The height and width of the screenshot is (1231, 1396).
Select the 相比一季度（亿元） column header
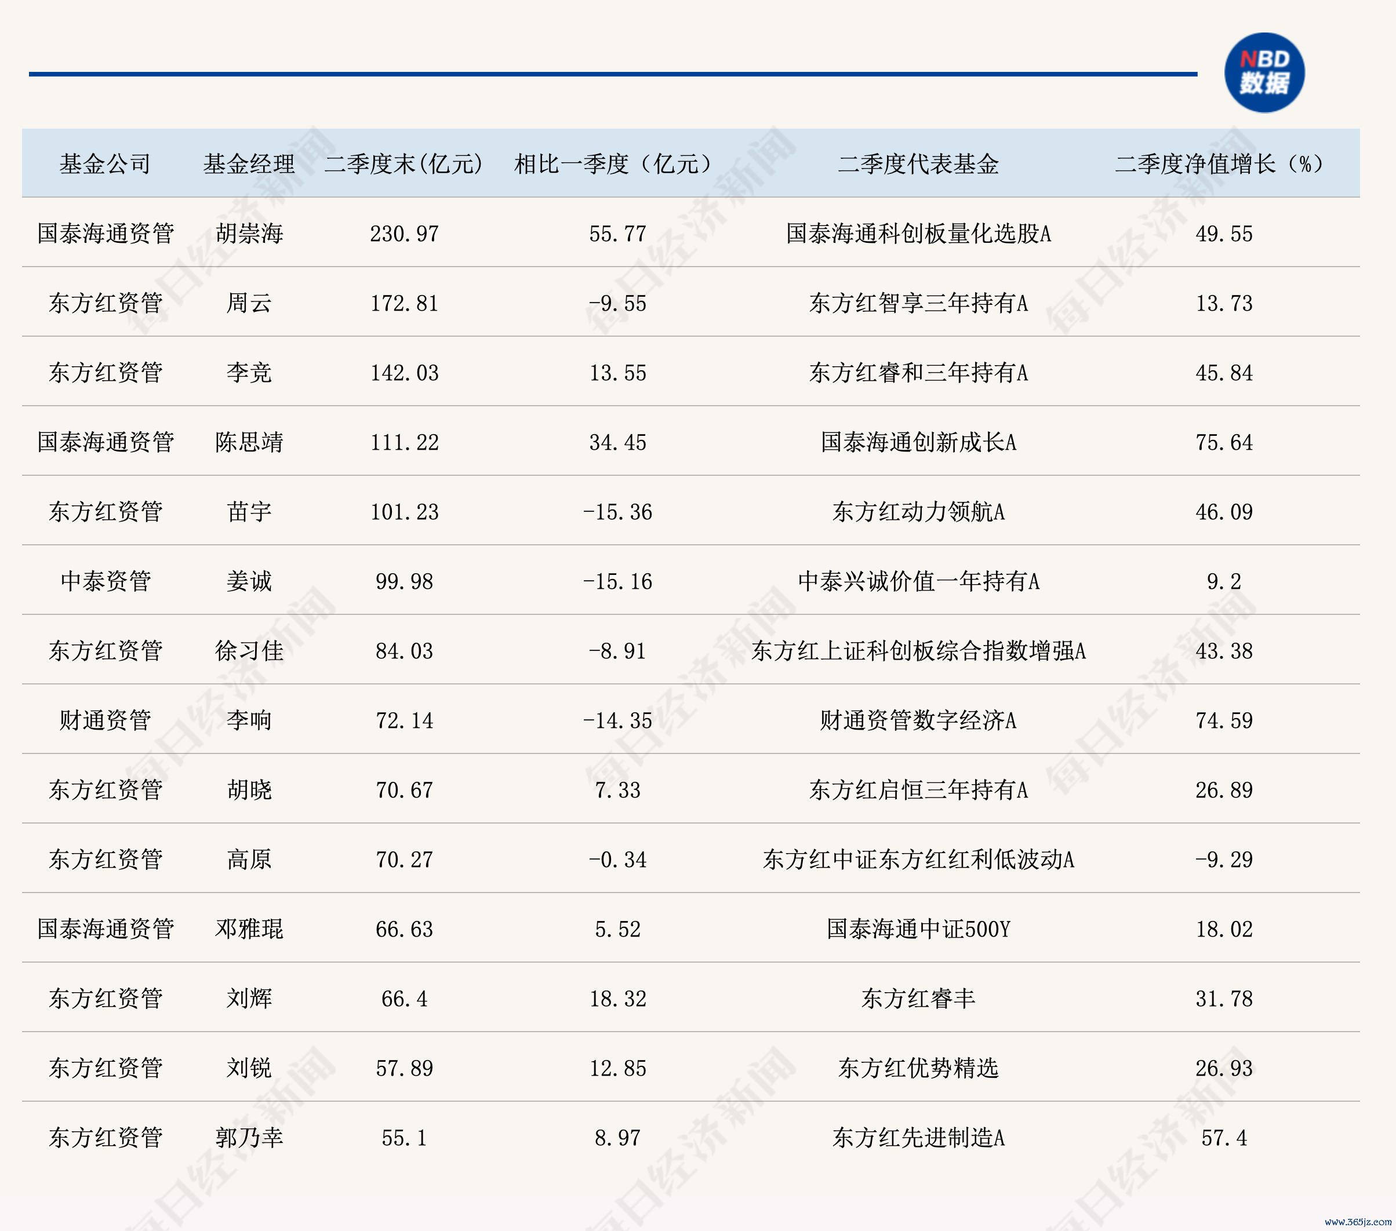(x=617, y=164)
